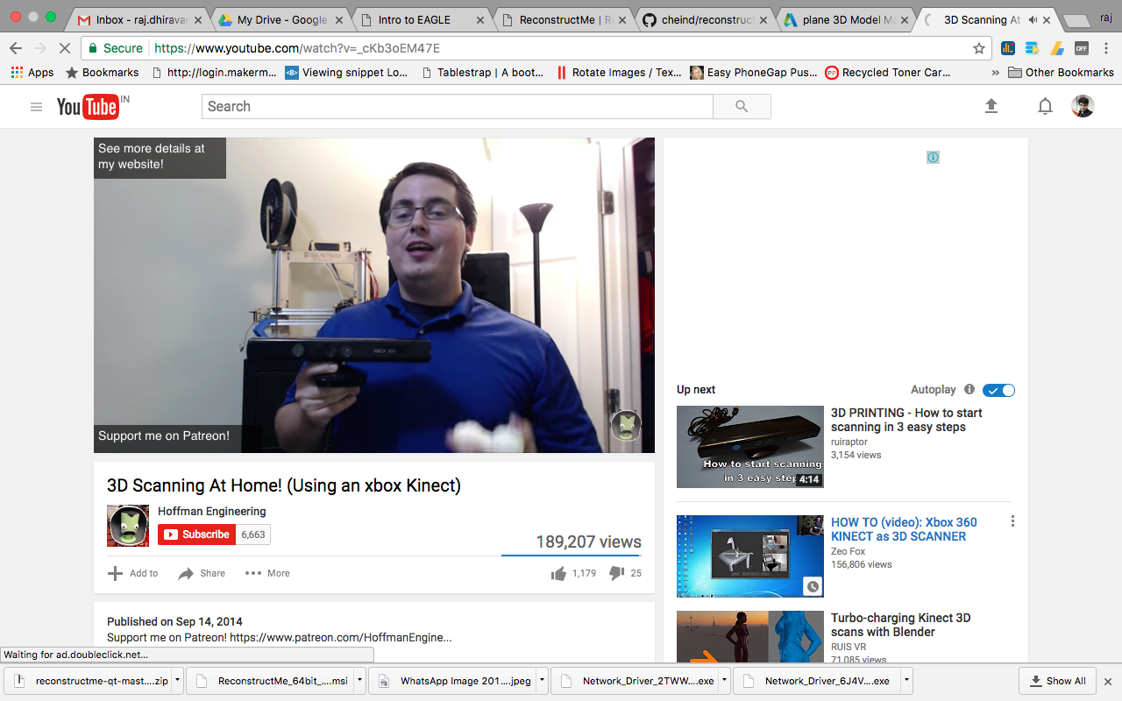Click the thumbs-up like icon
The height and width of the screenshot is (701, 1122).
558,573
